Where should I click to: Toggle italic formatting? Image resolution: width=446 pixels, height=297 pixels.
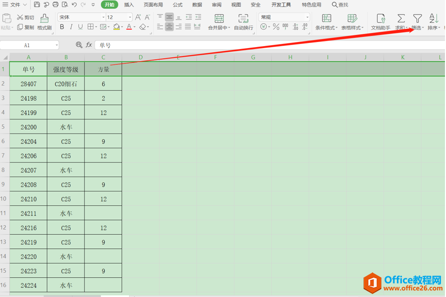click(71, 27)
